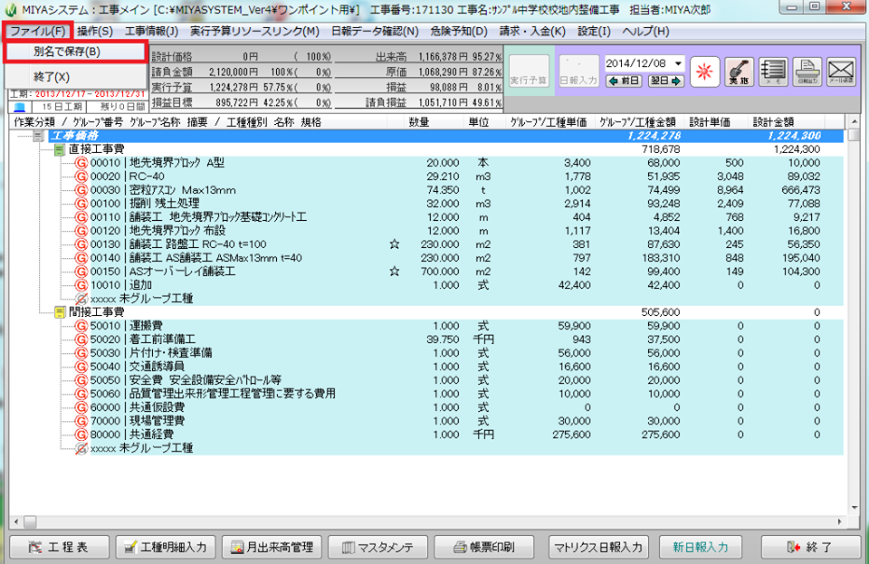Viewport: 869px width, 564px height.
Task: Select the highlighted 工事価格 root row
Action: pos(446,136)
